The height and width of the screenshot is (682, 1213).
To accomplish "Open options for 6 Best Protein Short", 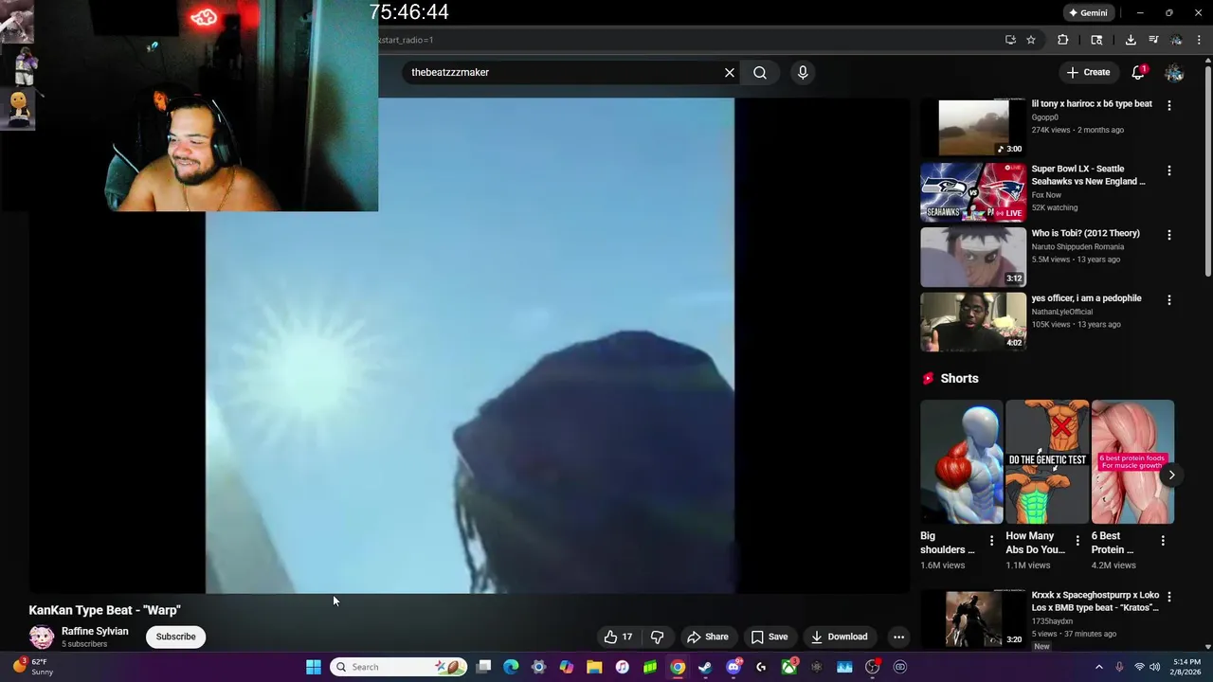I will (1163, 541).
